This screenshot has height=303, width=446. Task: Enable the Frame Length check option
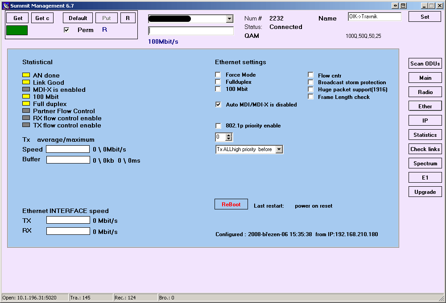pyautogui.click(x=310, y=97)
